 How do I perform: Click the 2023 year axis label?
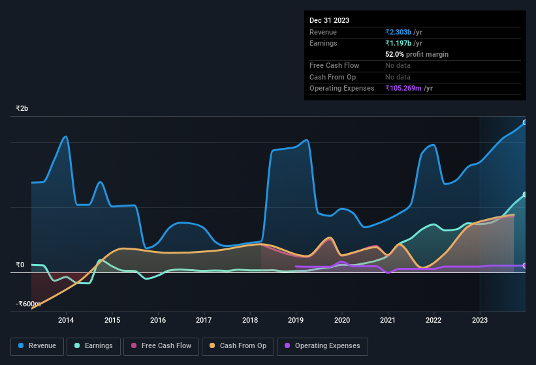click(x=480, y=320)
